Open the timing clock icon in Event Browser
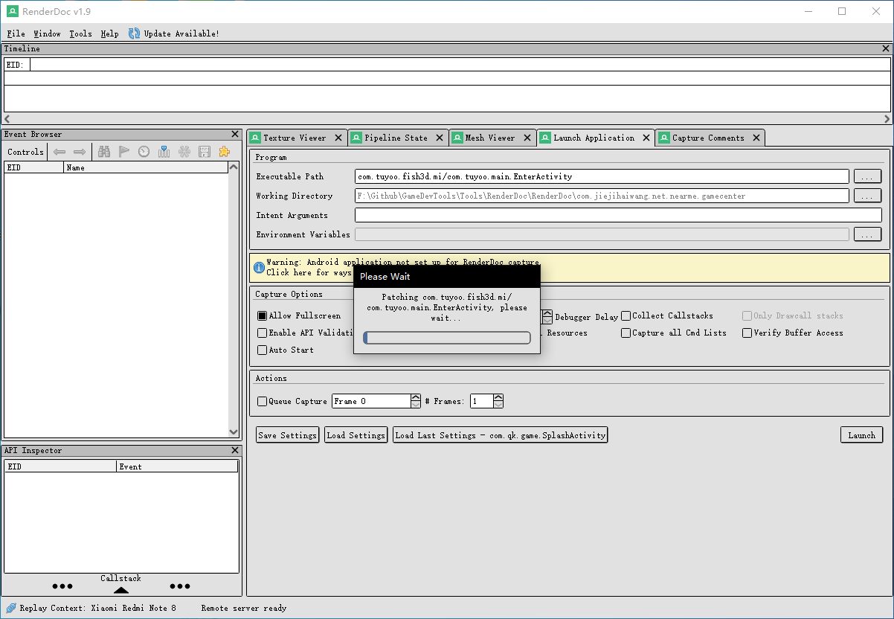Image resolution: width=894 pixels, height=619 pixels. 144,152
